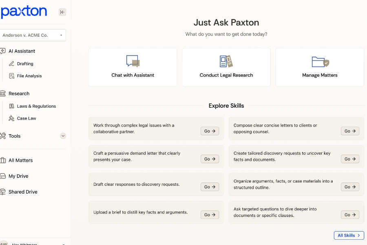Screen dimensions: 367x245
Task: Click the Laws & Regulations books icon
Action: [x=11, y=106]
